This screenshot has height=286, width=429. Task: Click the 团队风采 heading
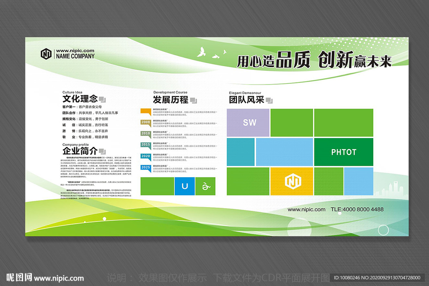(x=246, y=100)
